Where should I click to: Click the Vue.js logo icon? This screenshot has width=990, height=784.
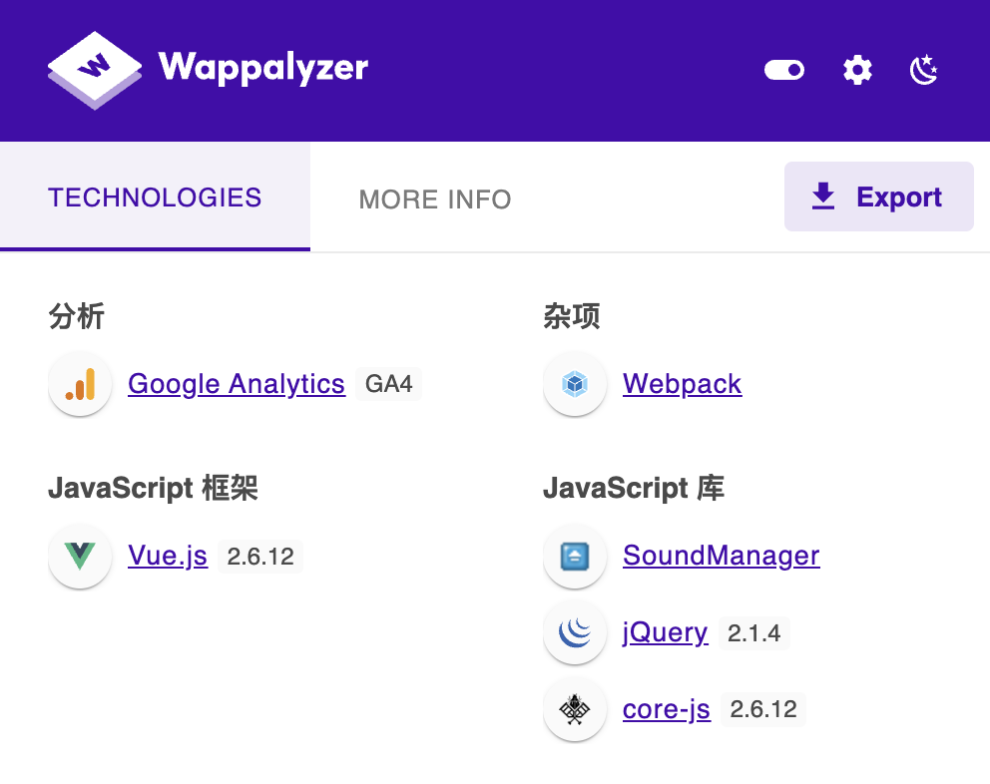pyautogui.click(x=80, y=557)
